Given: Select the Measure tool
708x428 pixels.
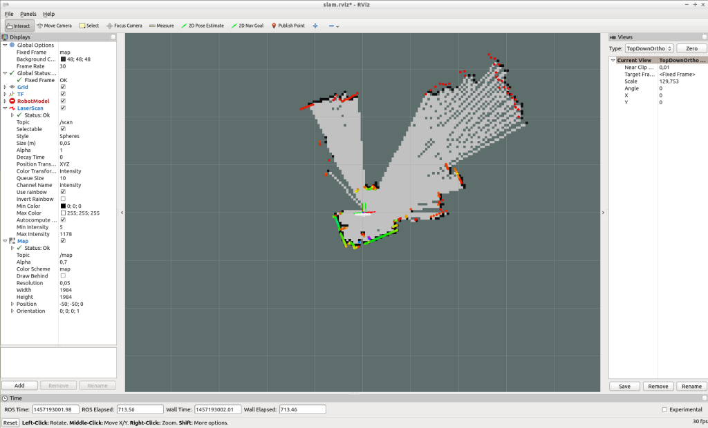Looking at the screenshot, I should click(x=162, y=26).
